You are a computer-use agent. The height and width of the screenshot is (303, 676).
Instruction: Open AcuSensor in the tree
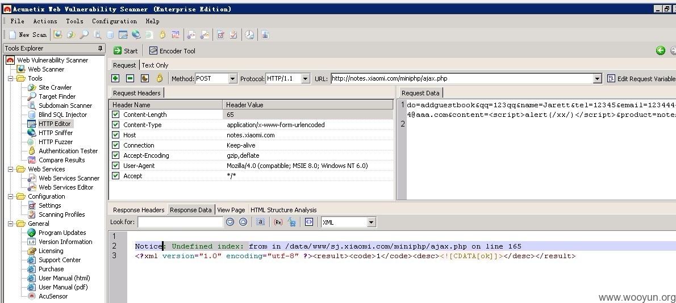[53, 296]
